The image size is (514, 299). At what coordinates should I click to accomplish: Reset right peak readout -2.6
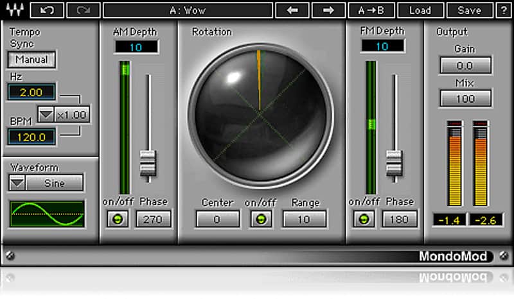click(486, 220)
